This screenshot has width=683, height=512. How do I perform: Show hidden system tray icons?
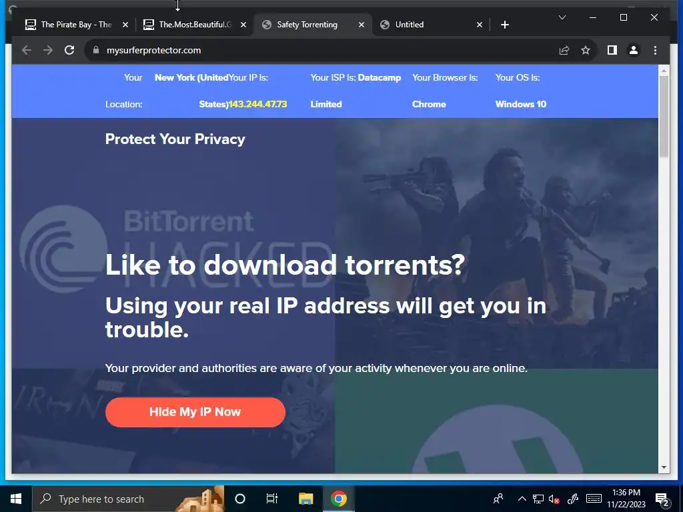click(522, 499)
